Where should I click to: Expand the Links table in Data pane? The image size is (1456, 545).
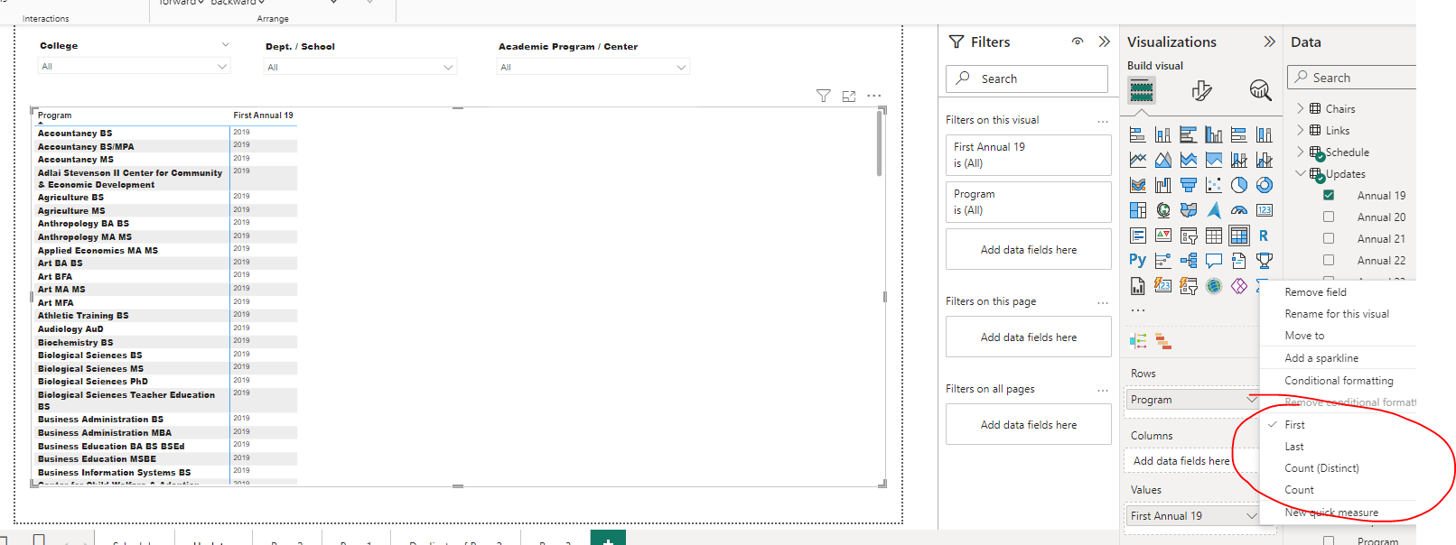1301,130
